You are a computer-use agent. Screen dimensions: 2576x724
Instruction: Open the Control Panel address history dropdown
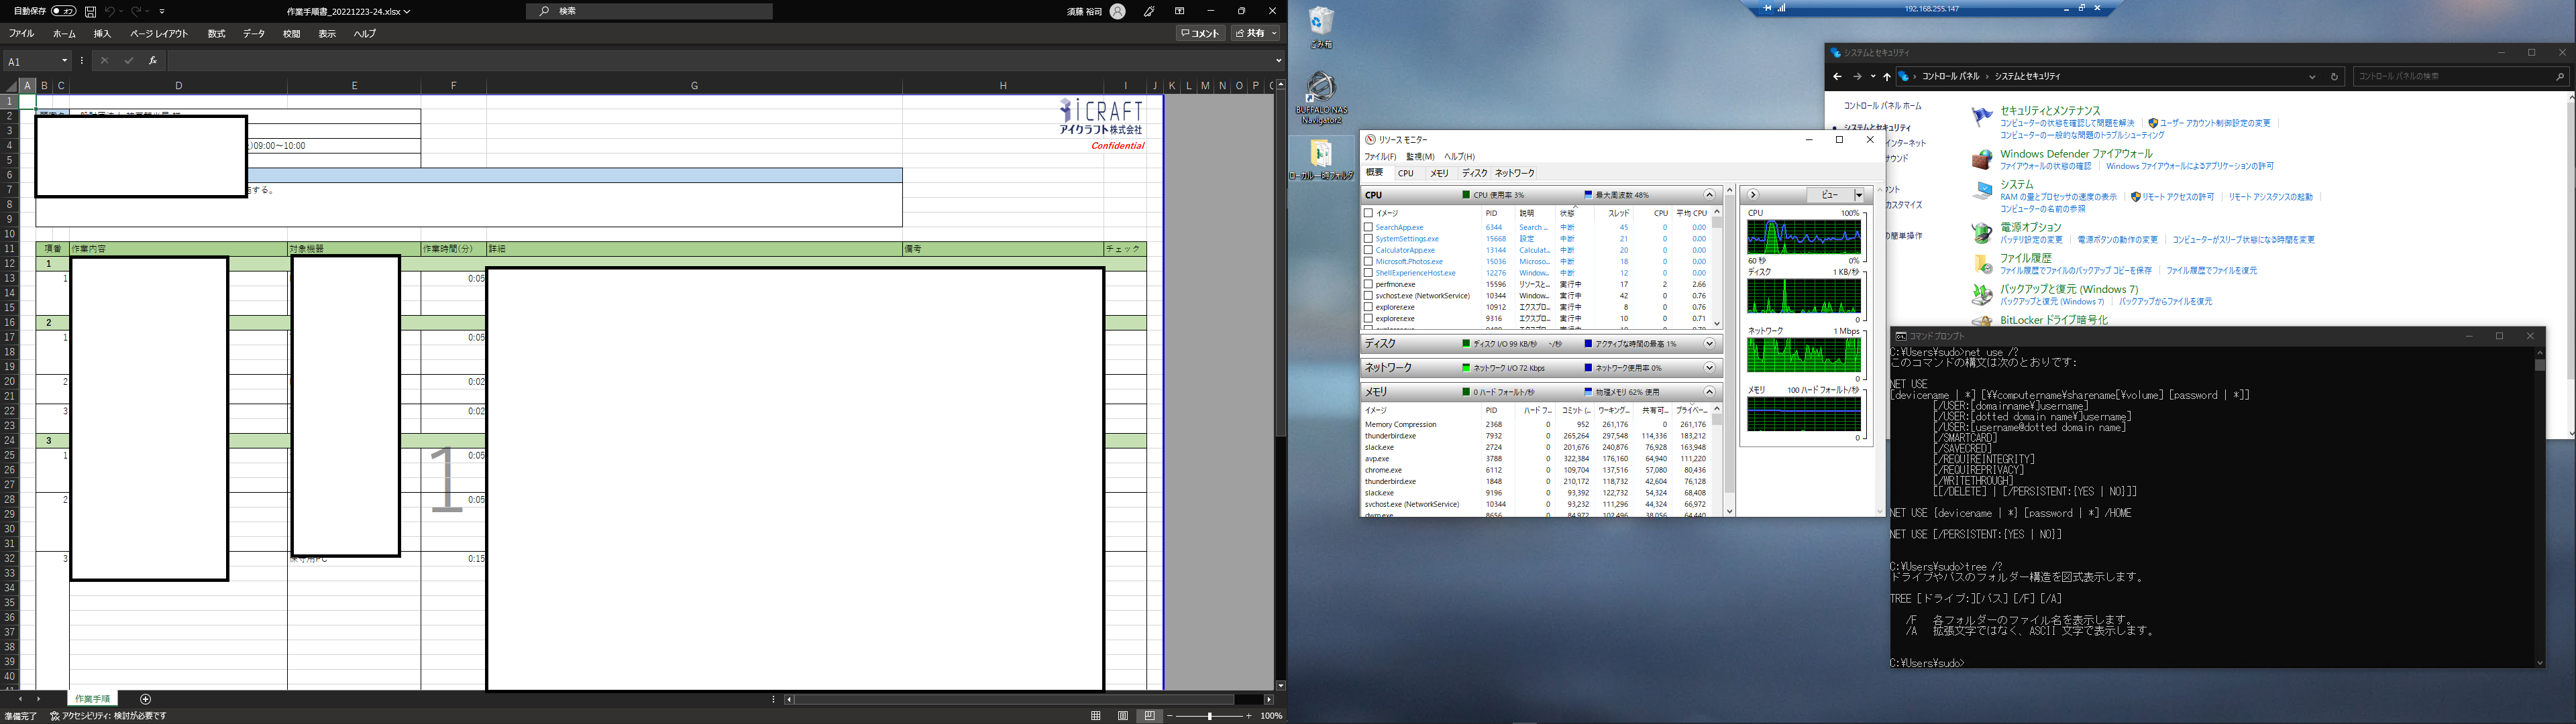tap(2312, 77)
